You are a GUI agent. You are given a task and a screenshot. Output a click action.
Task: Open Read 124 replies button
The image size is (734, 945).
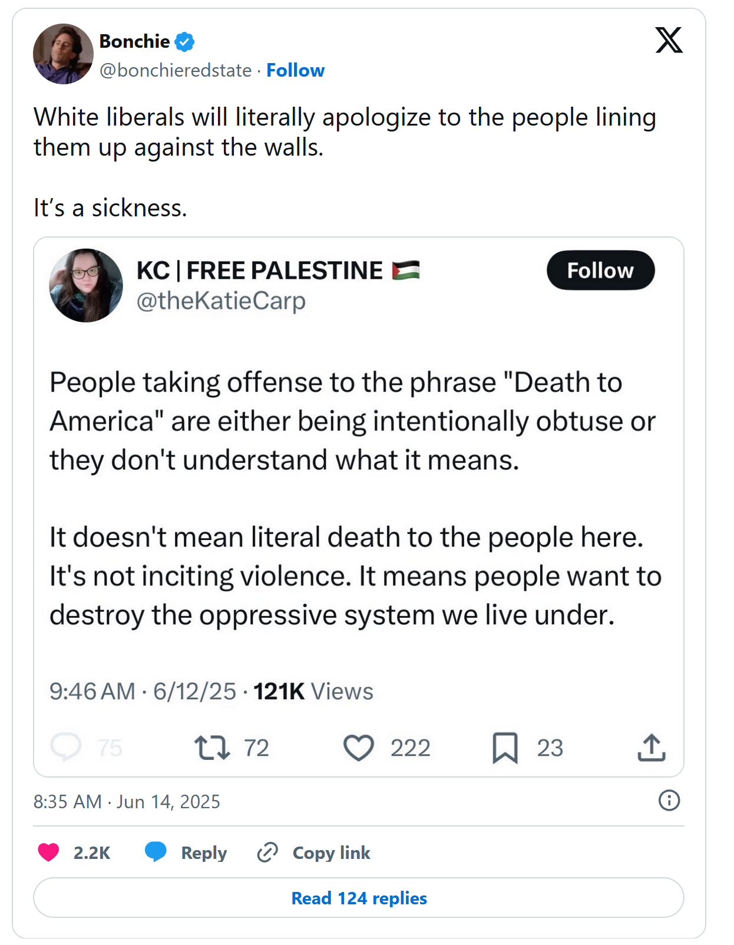click(359, 898)
